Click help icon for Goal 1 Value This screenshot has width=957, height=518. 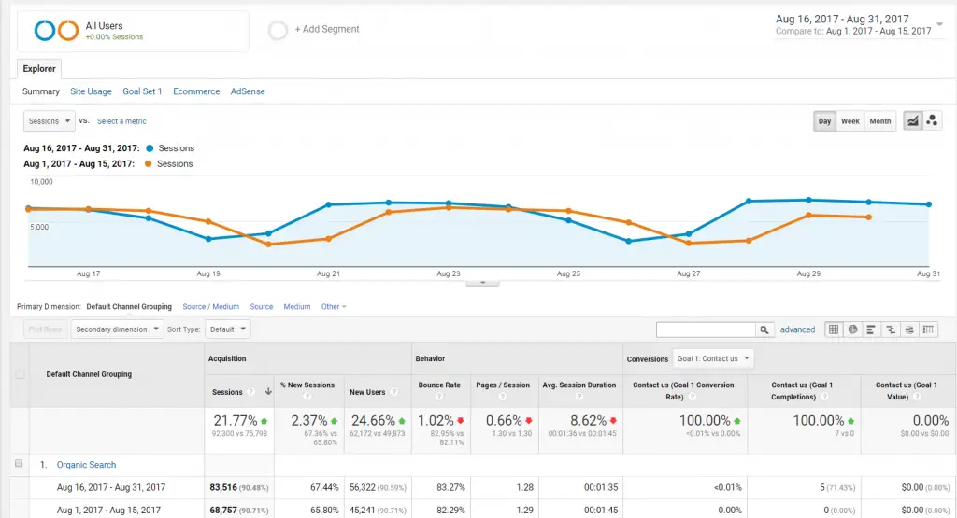(917, 397)
